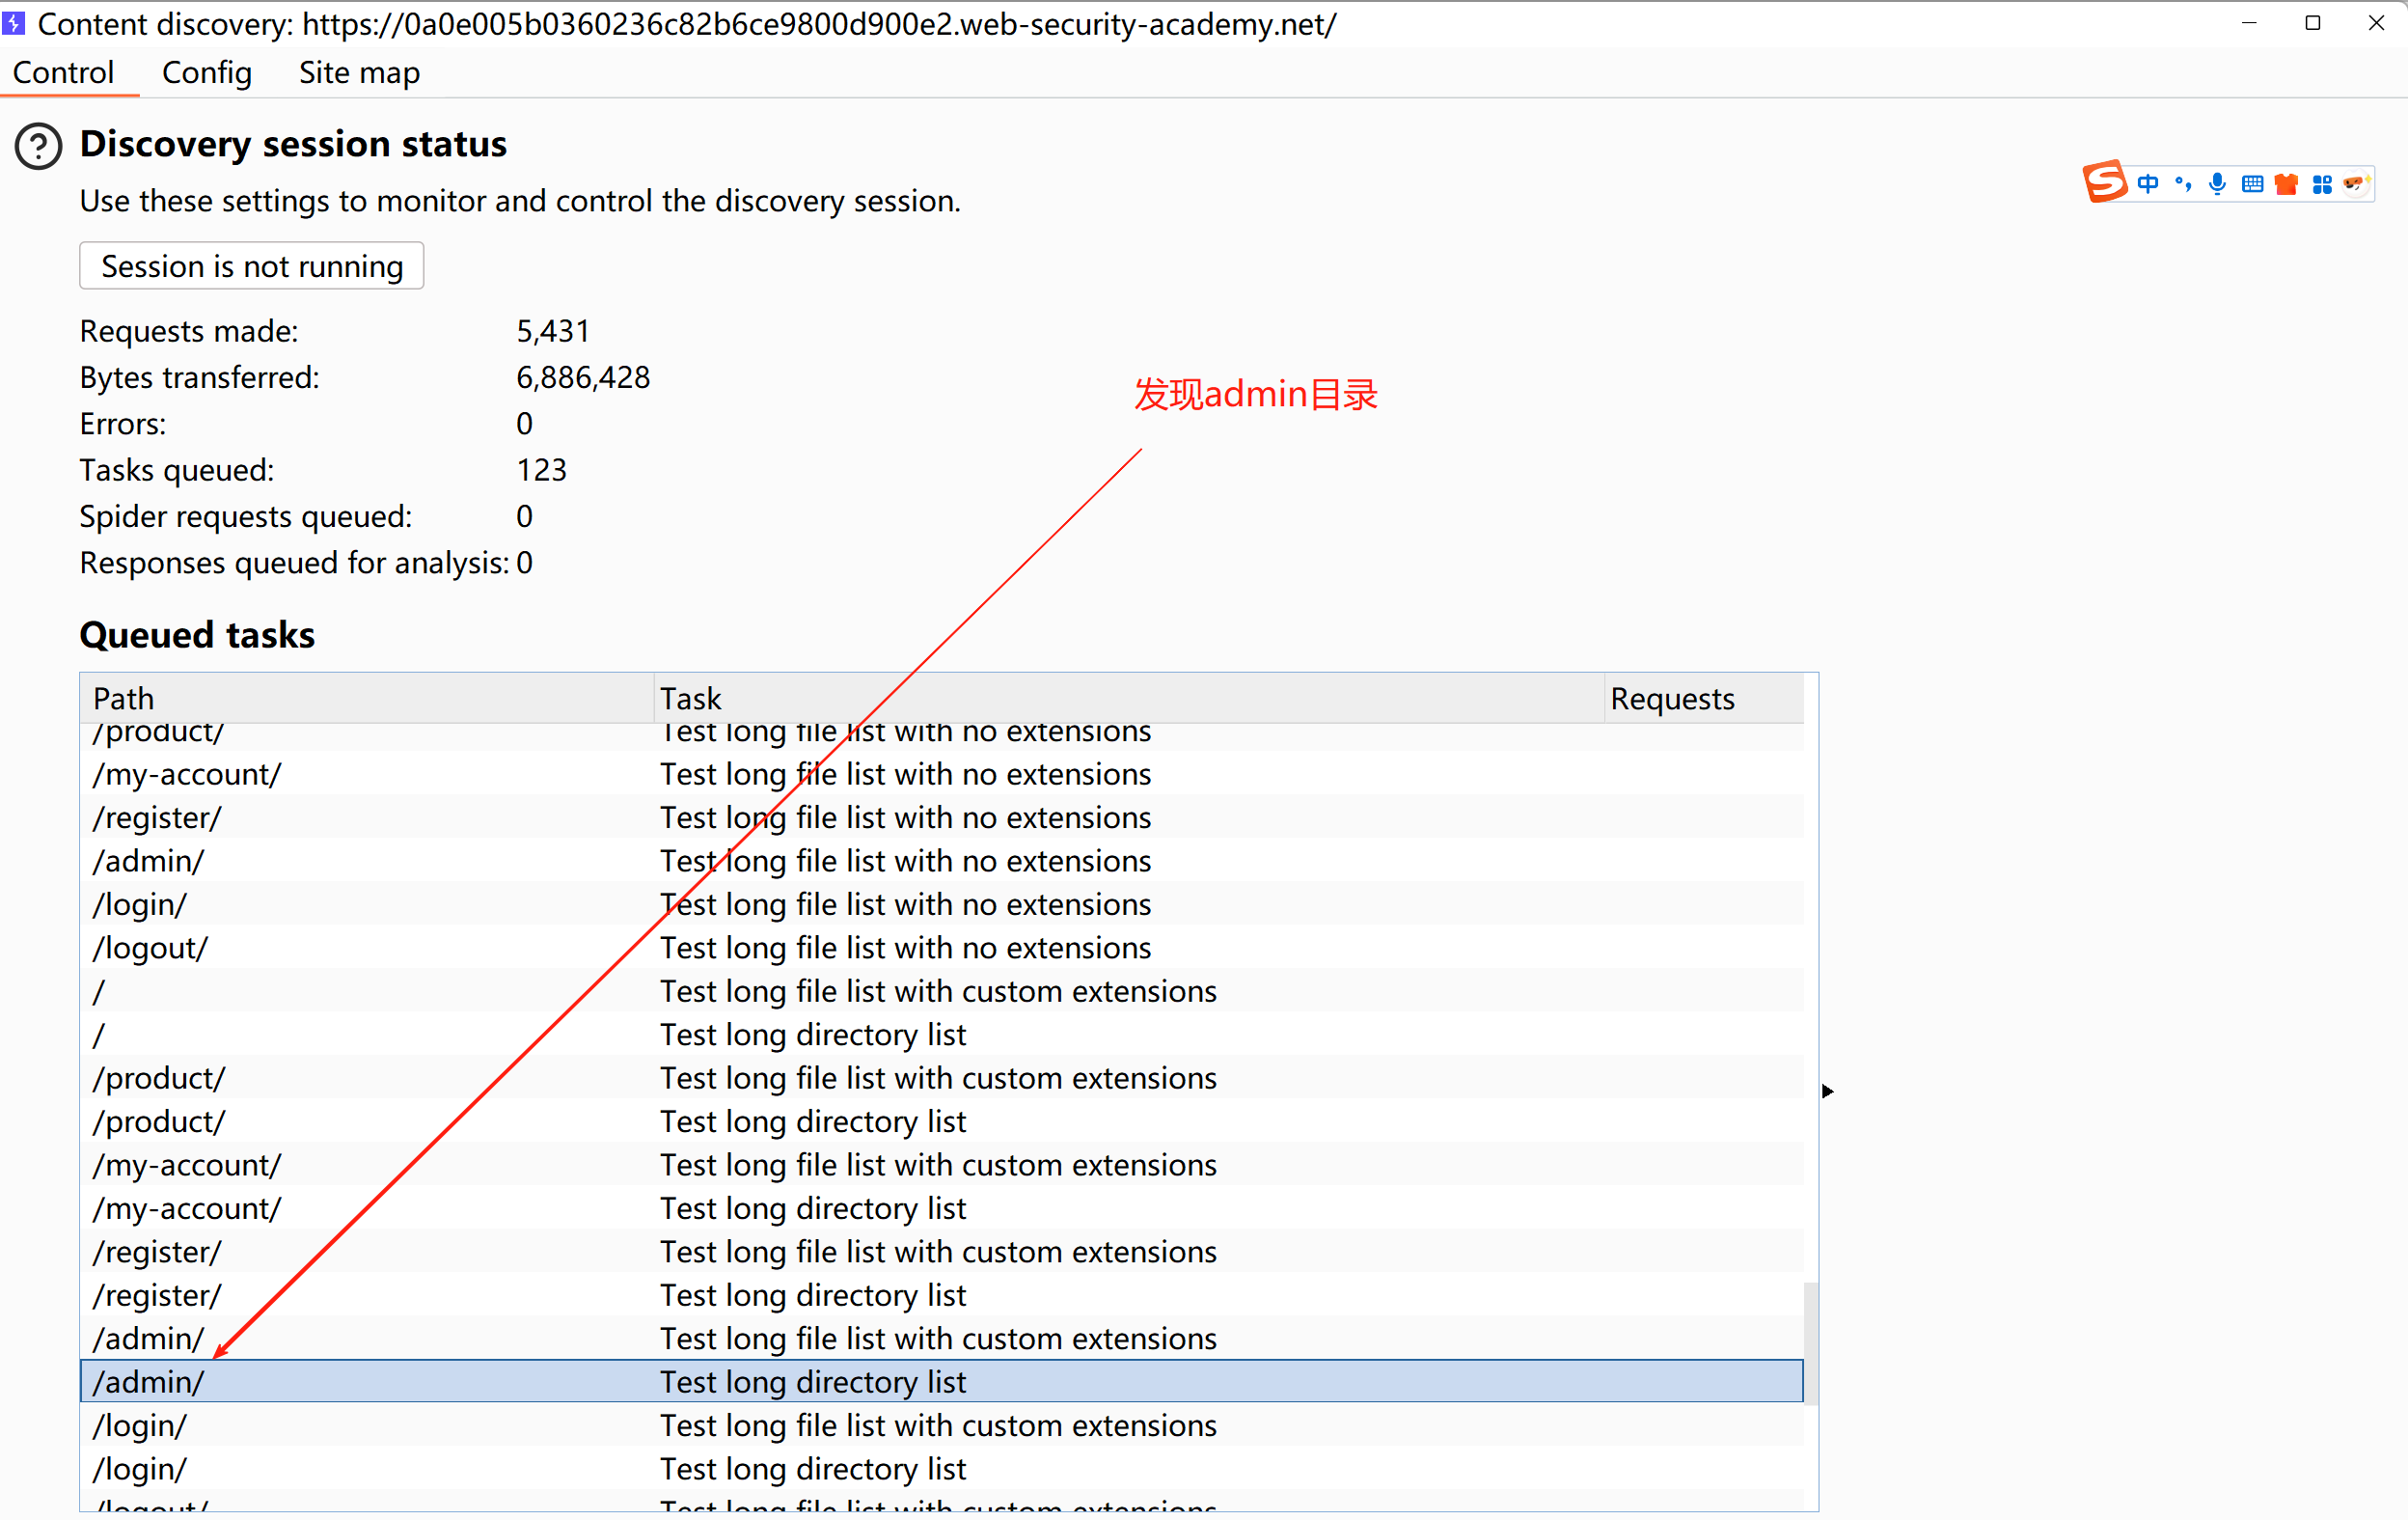Click the Sogou AI assistant avatar icon
The image size is (2408, 1520).
tap(2355, 184)
